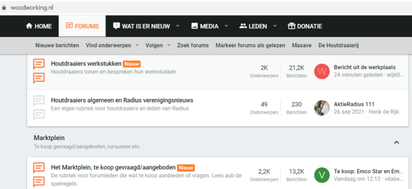
Task: Click the 13,2K Berichten count
Action: click(296, 175)
